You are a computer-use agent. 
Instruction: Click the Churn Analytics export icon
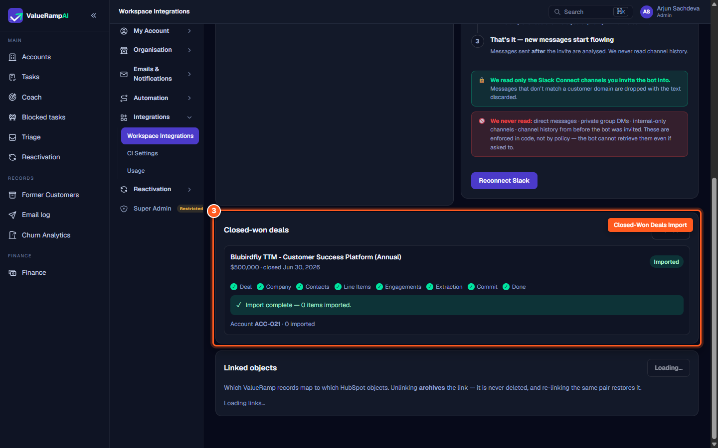click(12, 235)
